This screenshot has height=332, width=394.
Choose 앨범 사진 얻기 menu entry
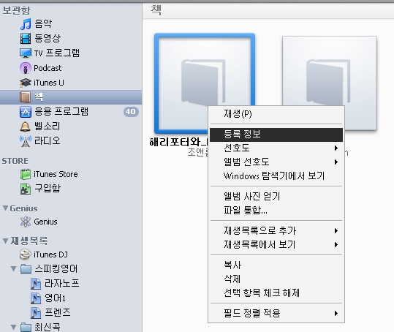pyautogui.click(x=276, y=196)
